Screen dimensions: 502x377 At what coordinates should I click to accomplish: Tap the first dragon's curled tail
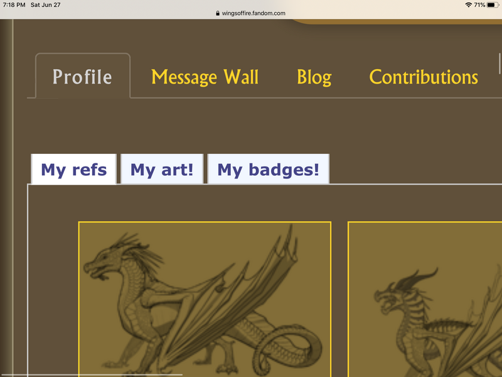pos(287,346)
